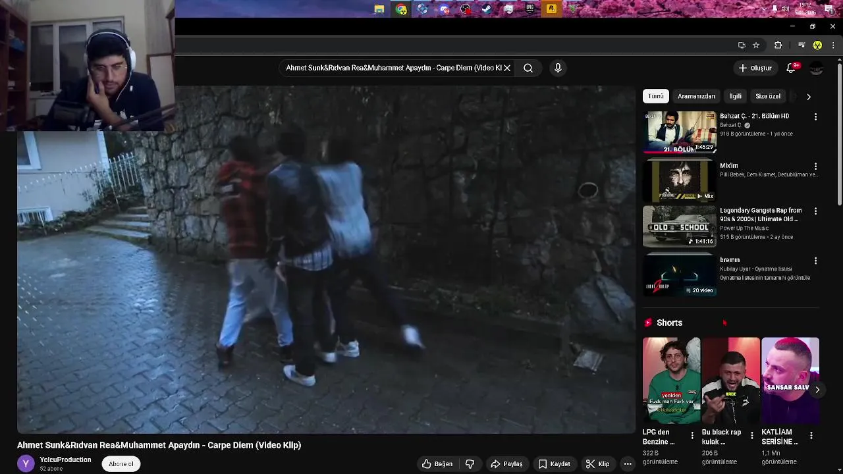This screenshot has height=474, width=843.
Task: Open options for LPG den Benzine short
Action: [692, 436]
